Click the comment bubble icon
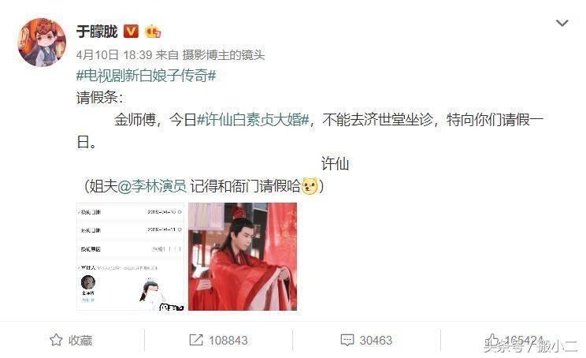The height and width of the screenshot is (358, 586). [347, 340]
